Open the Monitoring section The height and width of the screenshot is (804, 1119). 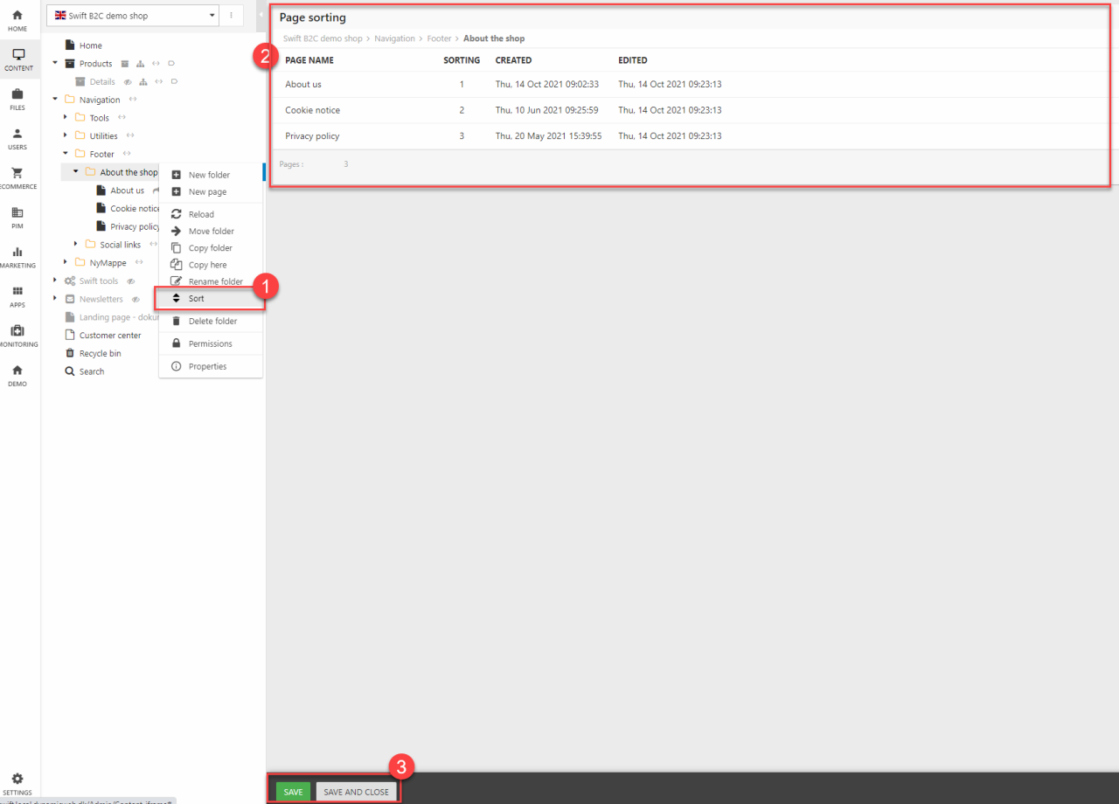[17, 335]
